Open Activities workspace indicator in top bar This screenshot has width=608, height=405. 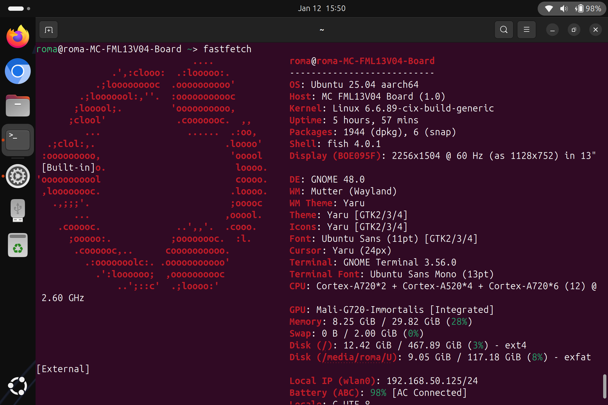click(19, 9)
